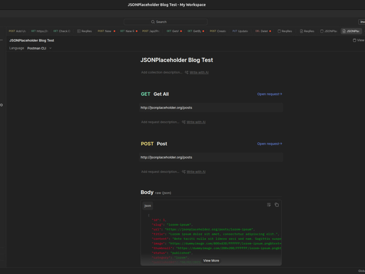Click the View collection button

tap(359, 40)
